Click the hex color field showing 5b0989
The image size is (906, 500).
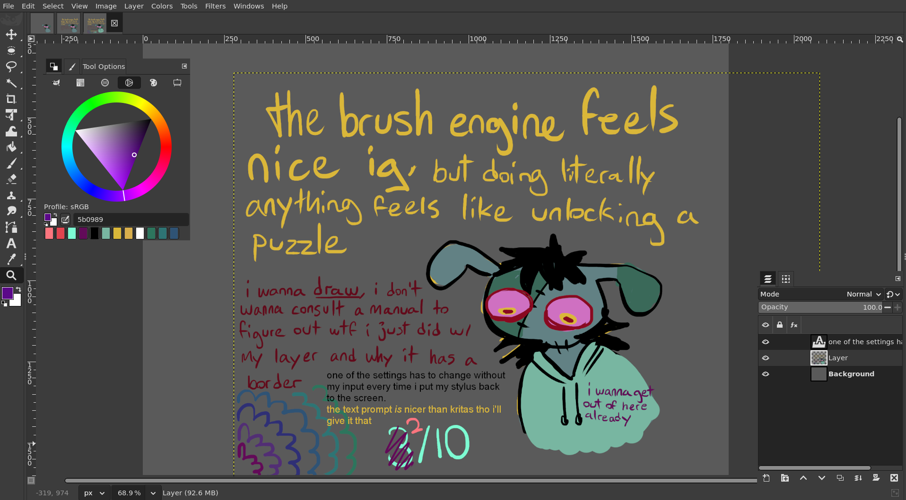[x=131, y=220]
